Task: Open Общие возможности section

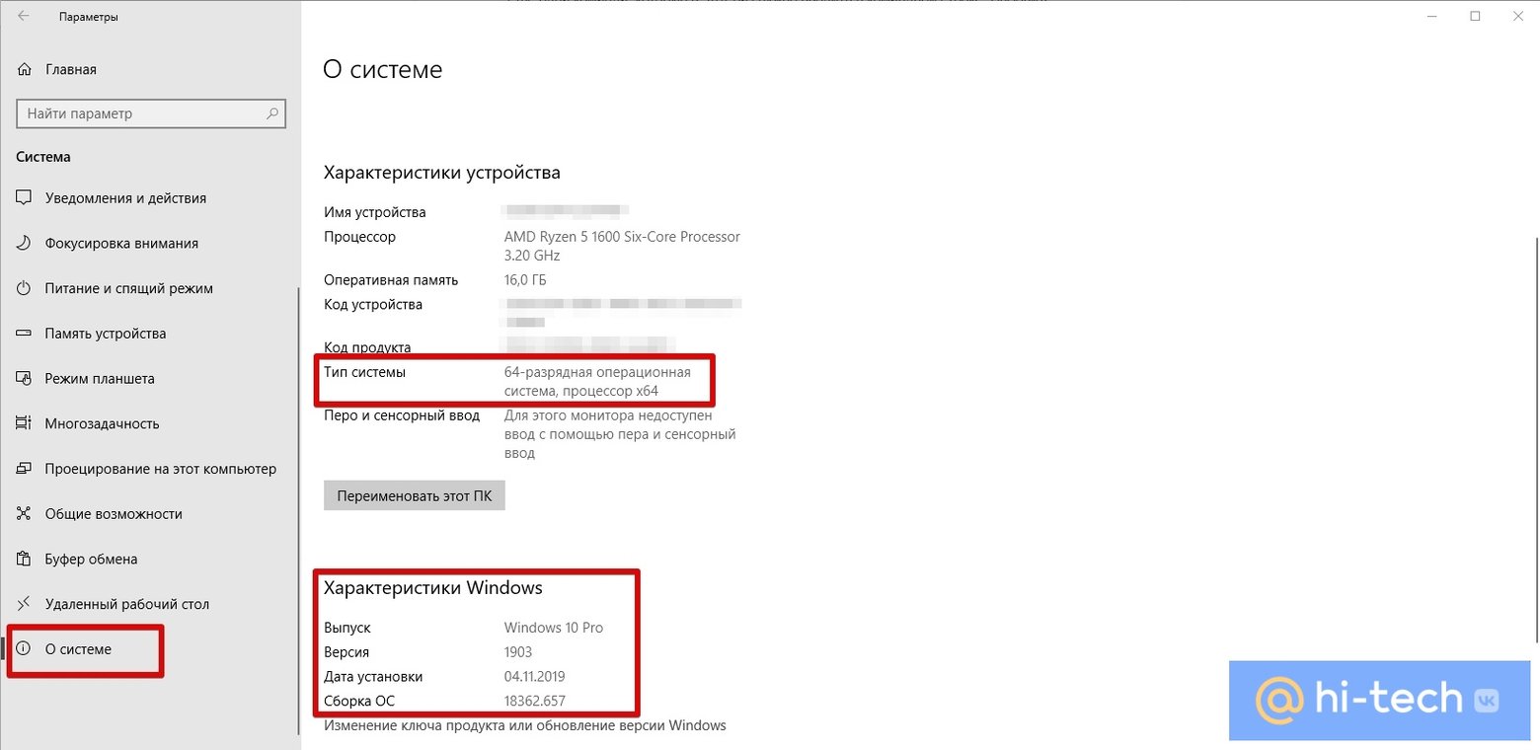Action: [x=114, y=514]
